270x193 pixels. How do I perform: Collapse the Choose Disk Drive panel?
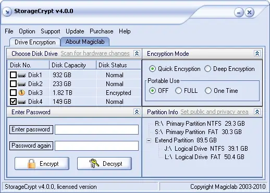[137, 53]
